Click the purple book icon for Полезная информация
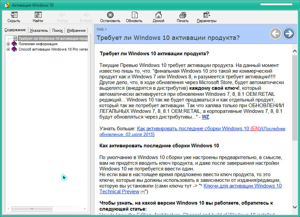This screenshot has height=217, width=300. (14, 44)
